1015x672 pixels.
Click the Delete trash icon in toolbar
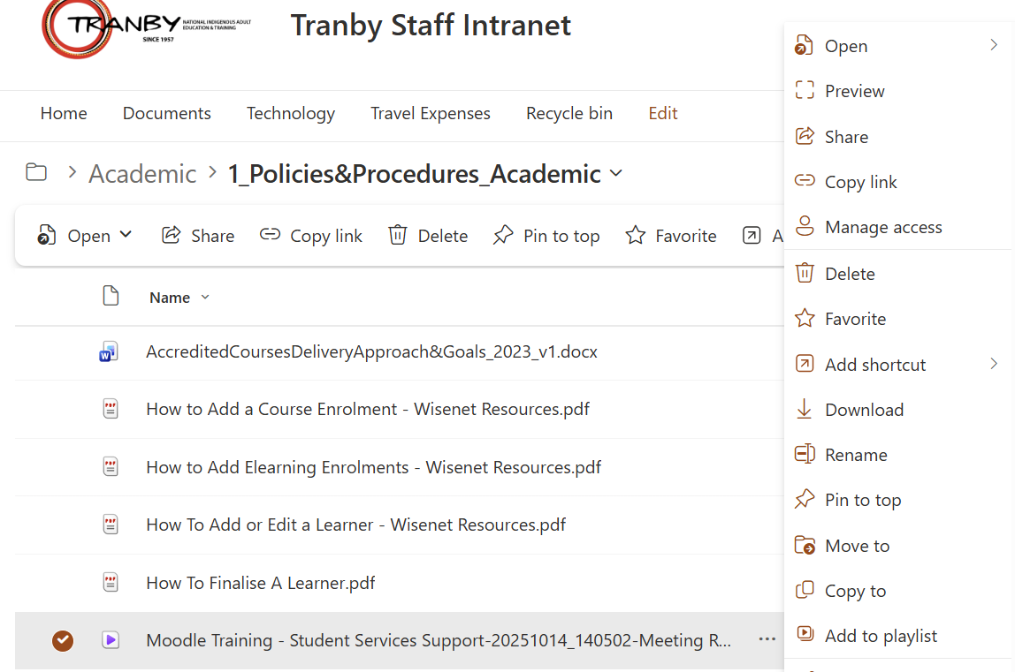click(399, 235)
